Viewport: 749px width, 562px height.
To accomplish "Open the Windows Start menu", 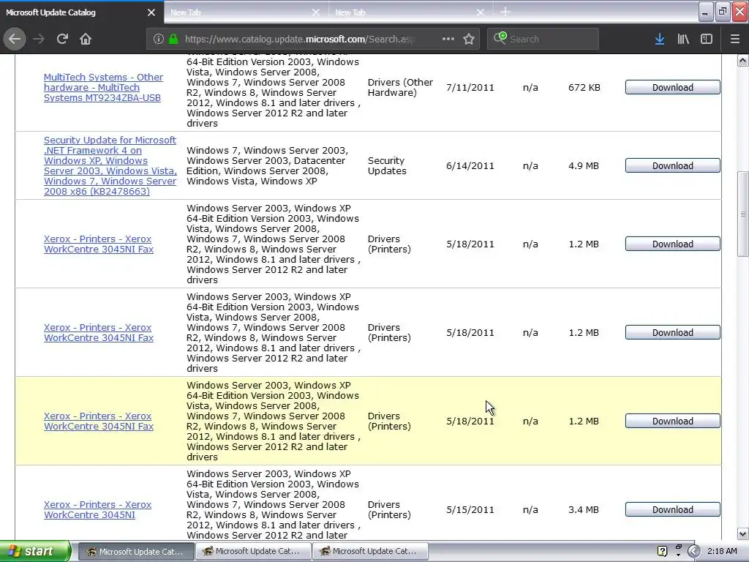I will 35,551.
